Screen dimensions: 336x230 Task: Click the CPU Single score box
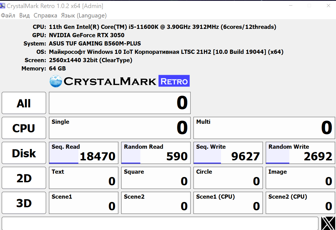(120, 128)
